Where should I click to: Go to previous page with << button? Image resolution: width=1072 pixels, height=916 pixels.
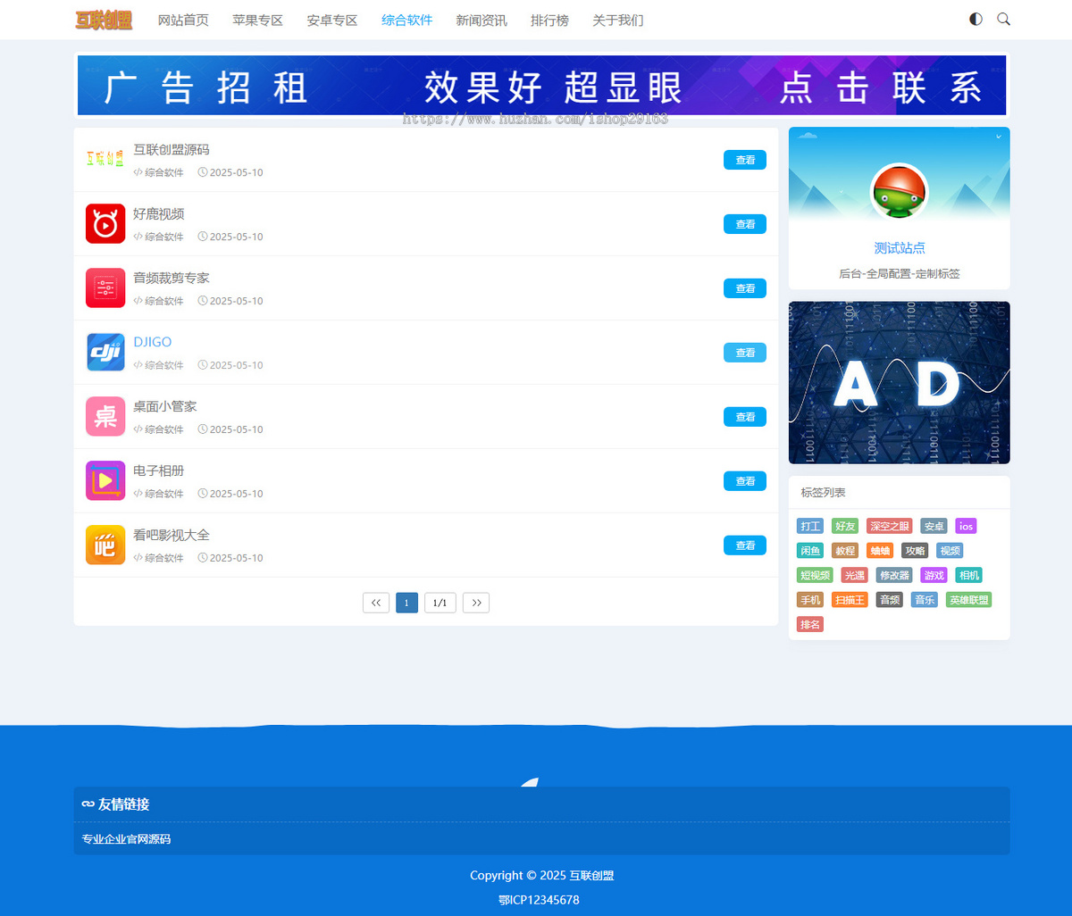[376, 603]
